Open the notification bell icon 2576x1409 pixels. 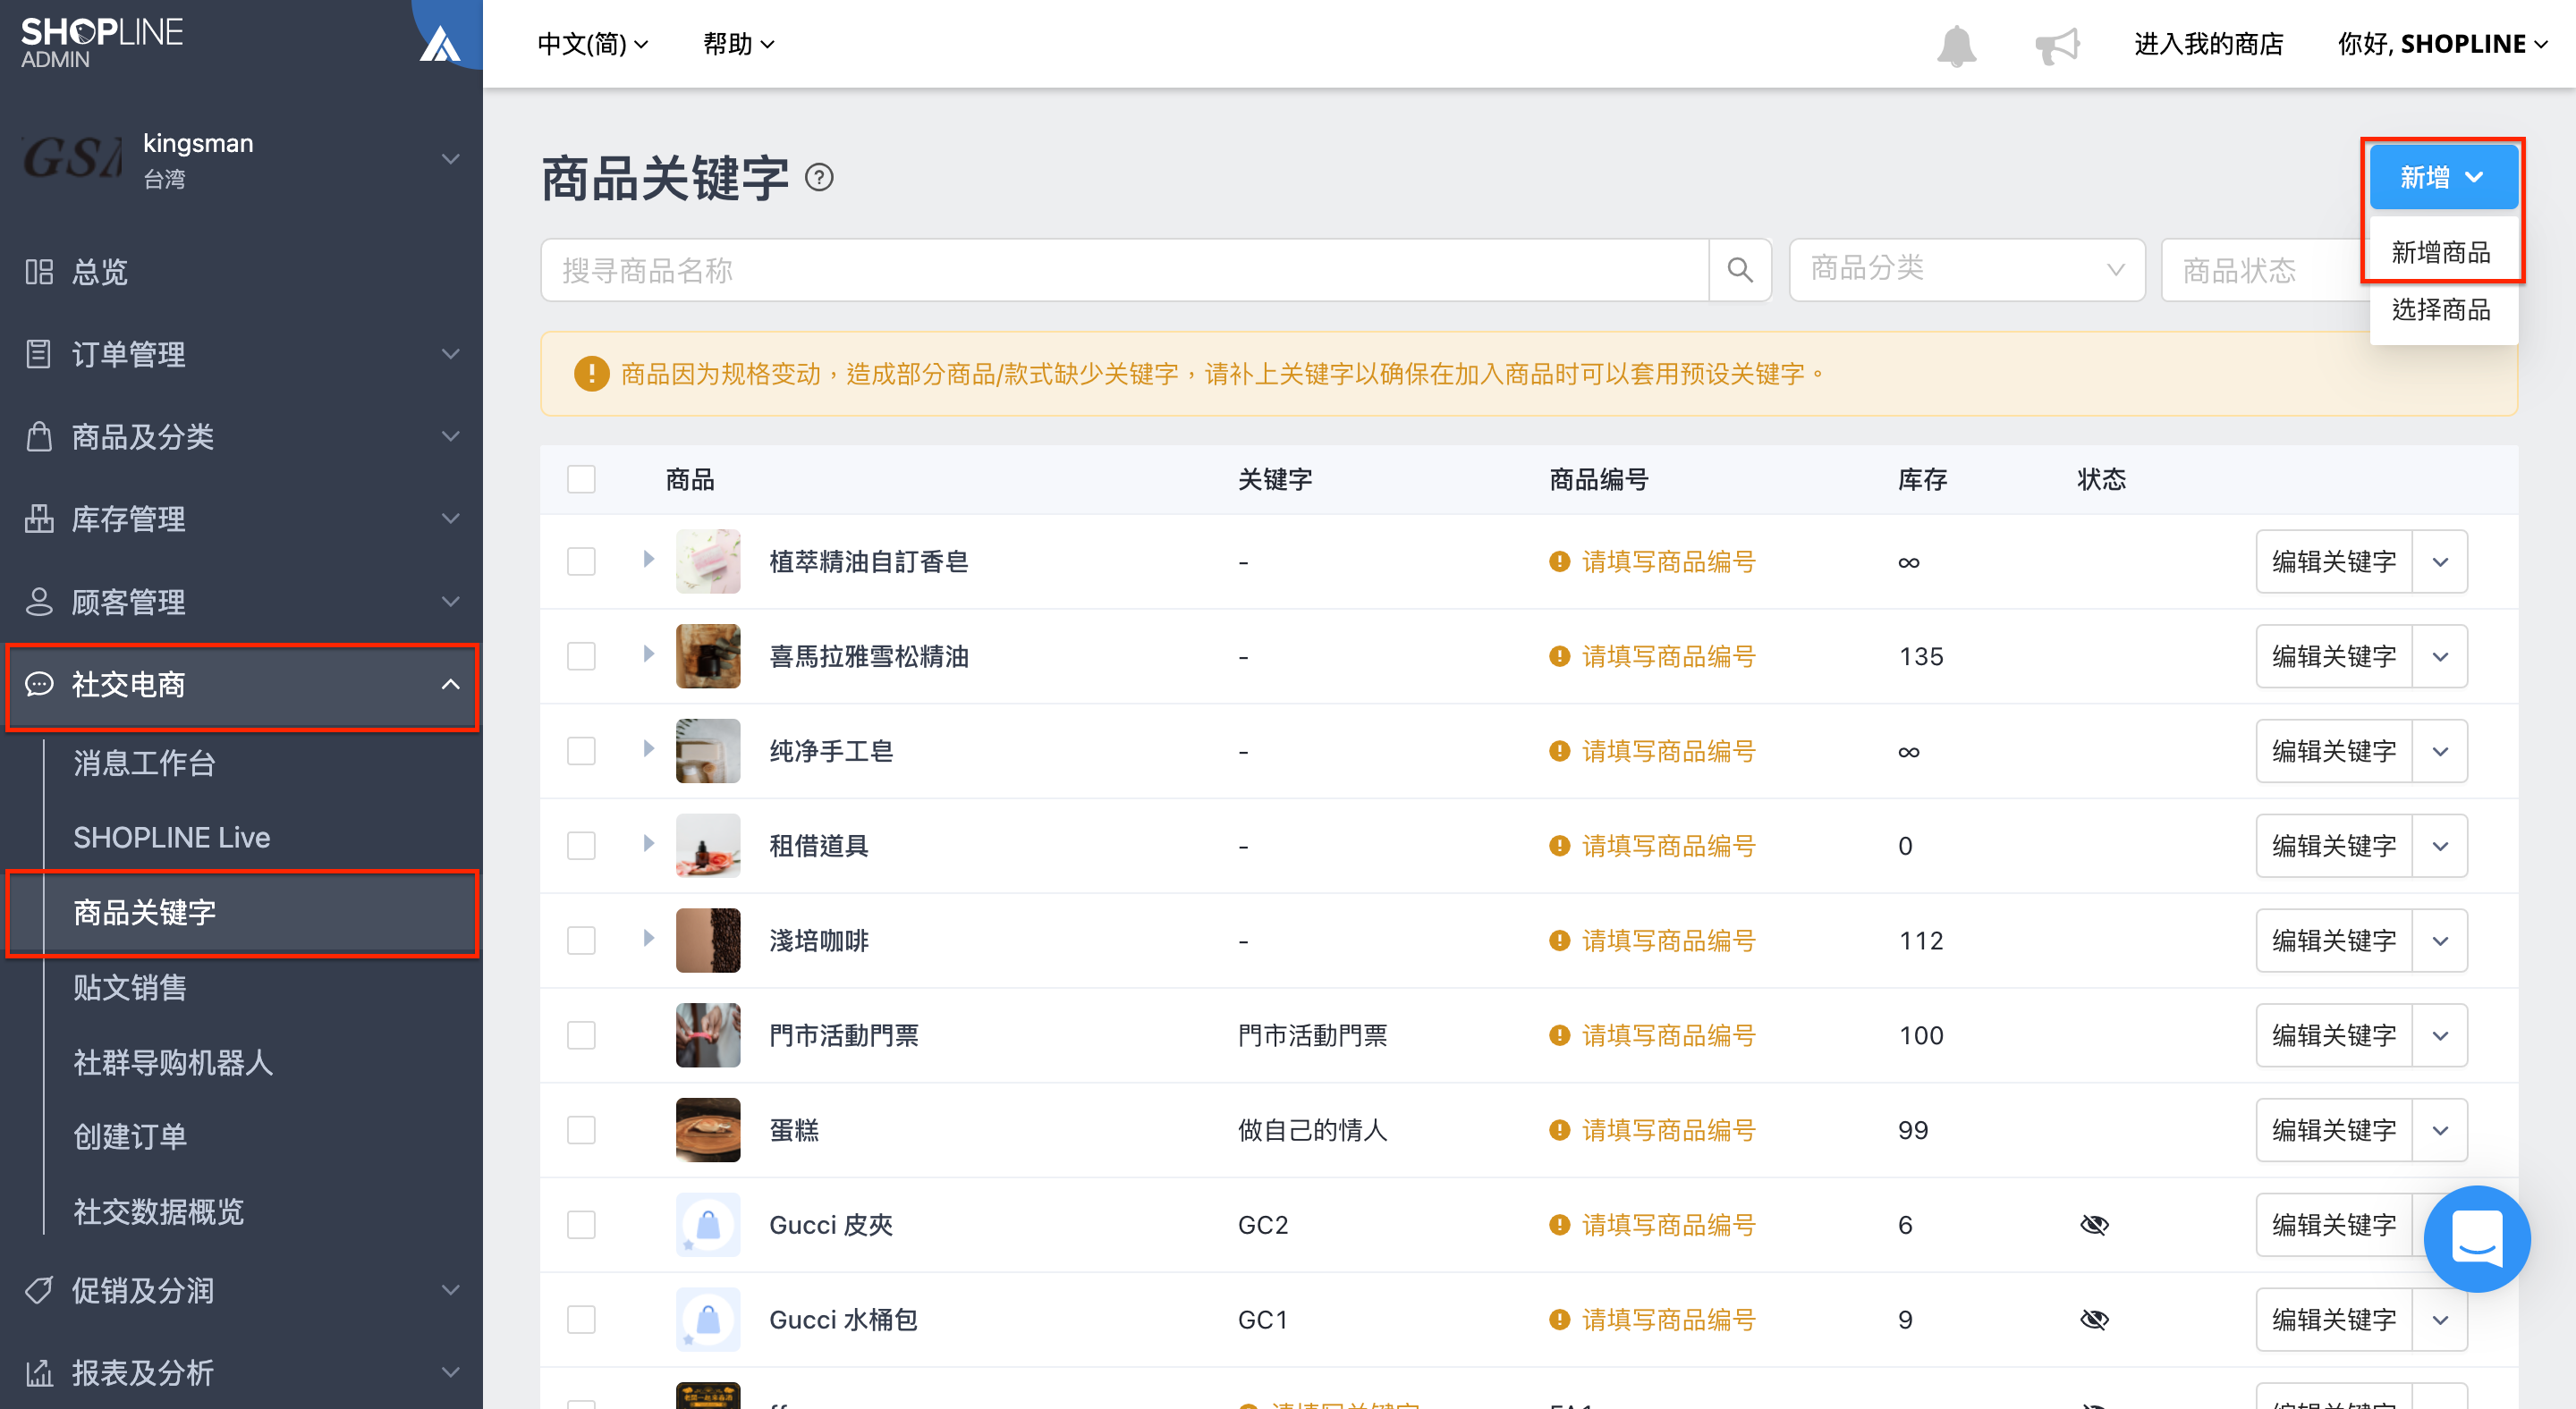(x=1956, y=45)
